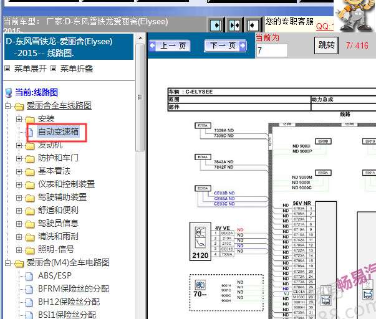Click the E900B box in diagram
Viewport: 376px width, 319px height.
tap(323, 141)
